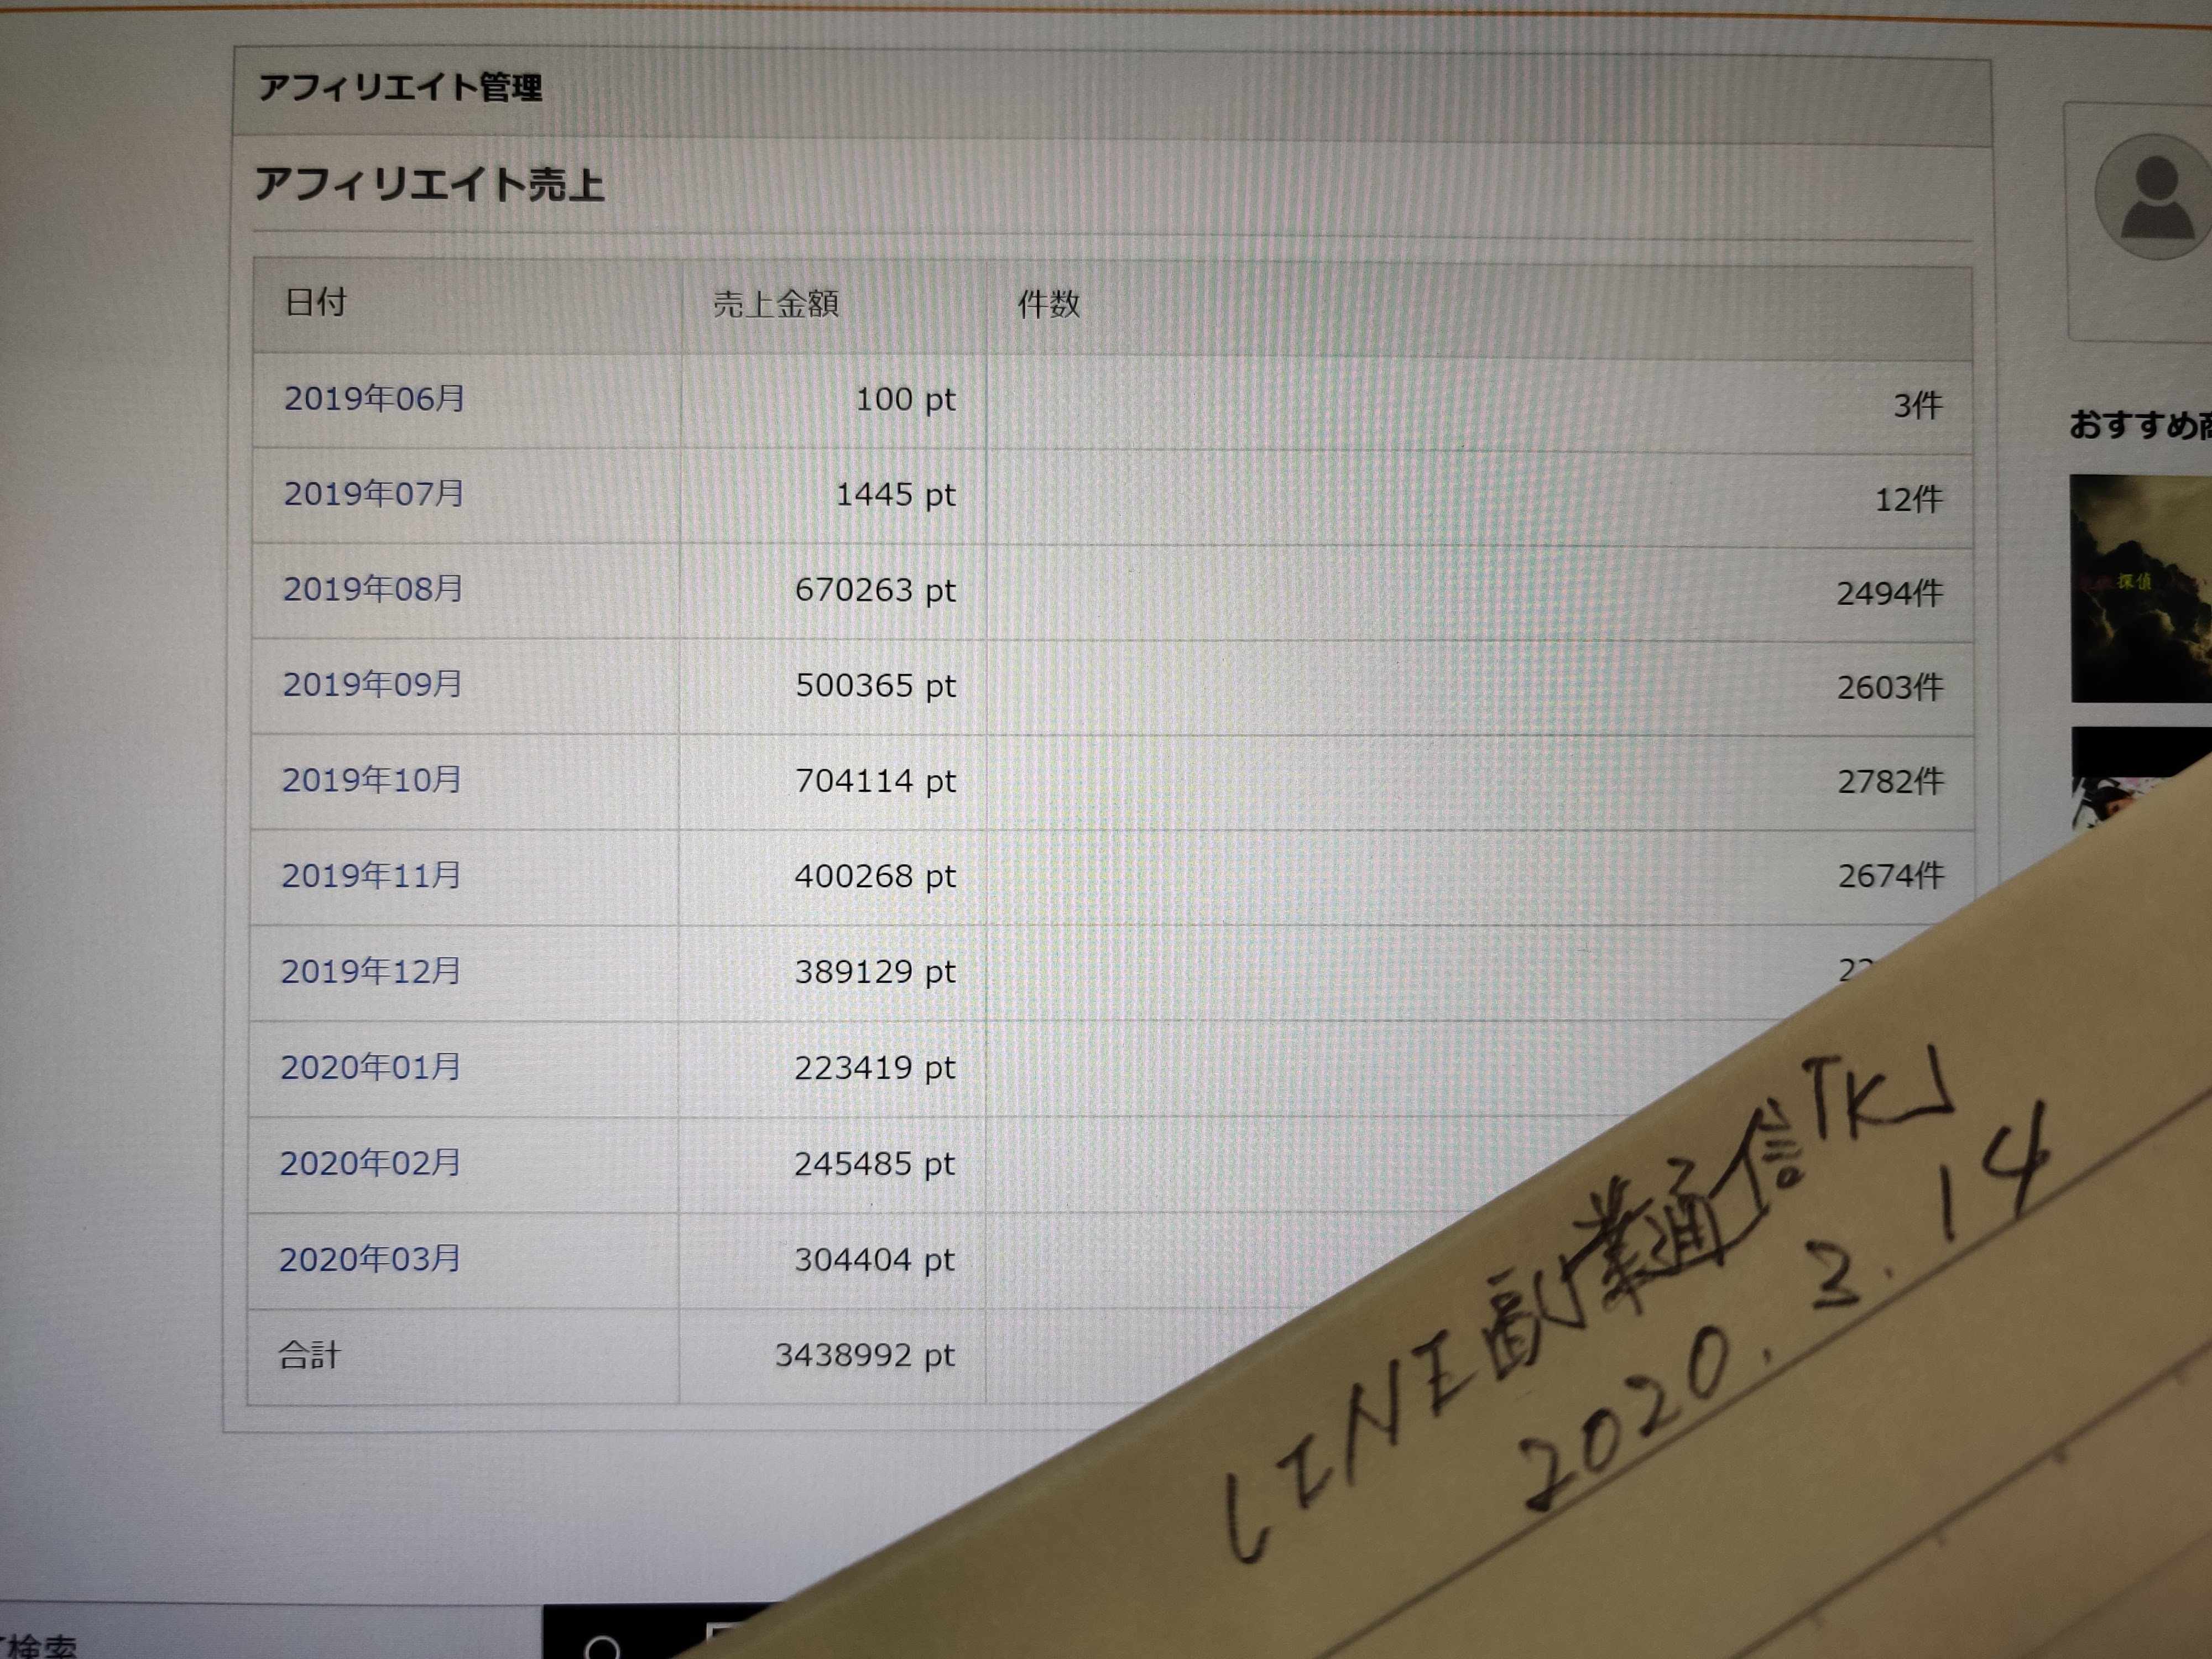Open the 2019年12月 sales link

[370, 971]
